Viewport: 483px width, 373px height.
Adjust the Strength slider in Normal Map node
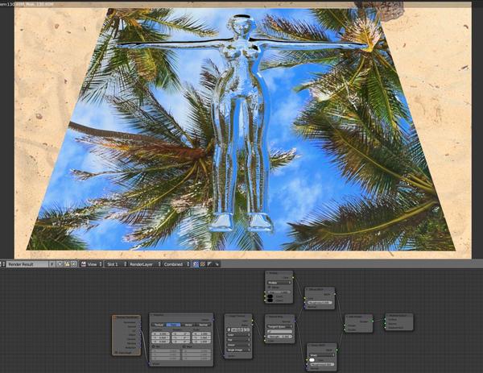click(x=279, y=337)
